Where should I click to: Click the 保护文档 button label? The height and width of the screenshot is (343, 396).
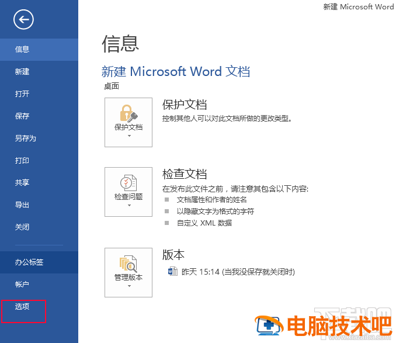click(x=128, y=127)
